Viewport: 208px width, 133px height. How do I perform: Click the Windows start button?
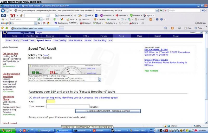(x=8, y=130)
